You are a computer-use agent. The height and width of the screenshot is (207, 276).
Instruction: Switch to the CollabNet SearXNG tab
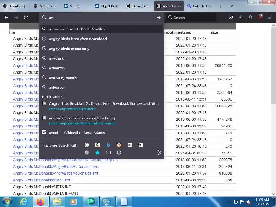point(200,6)
